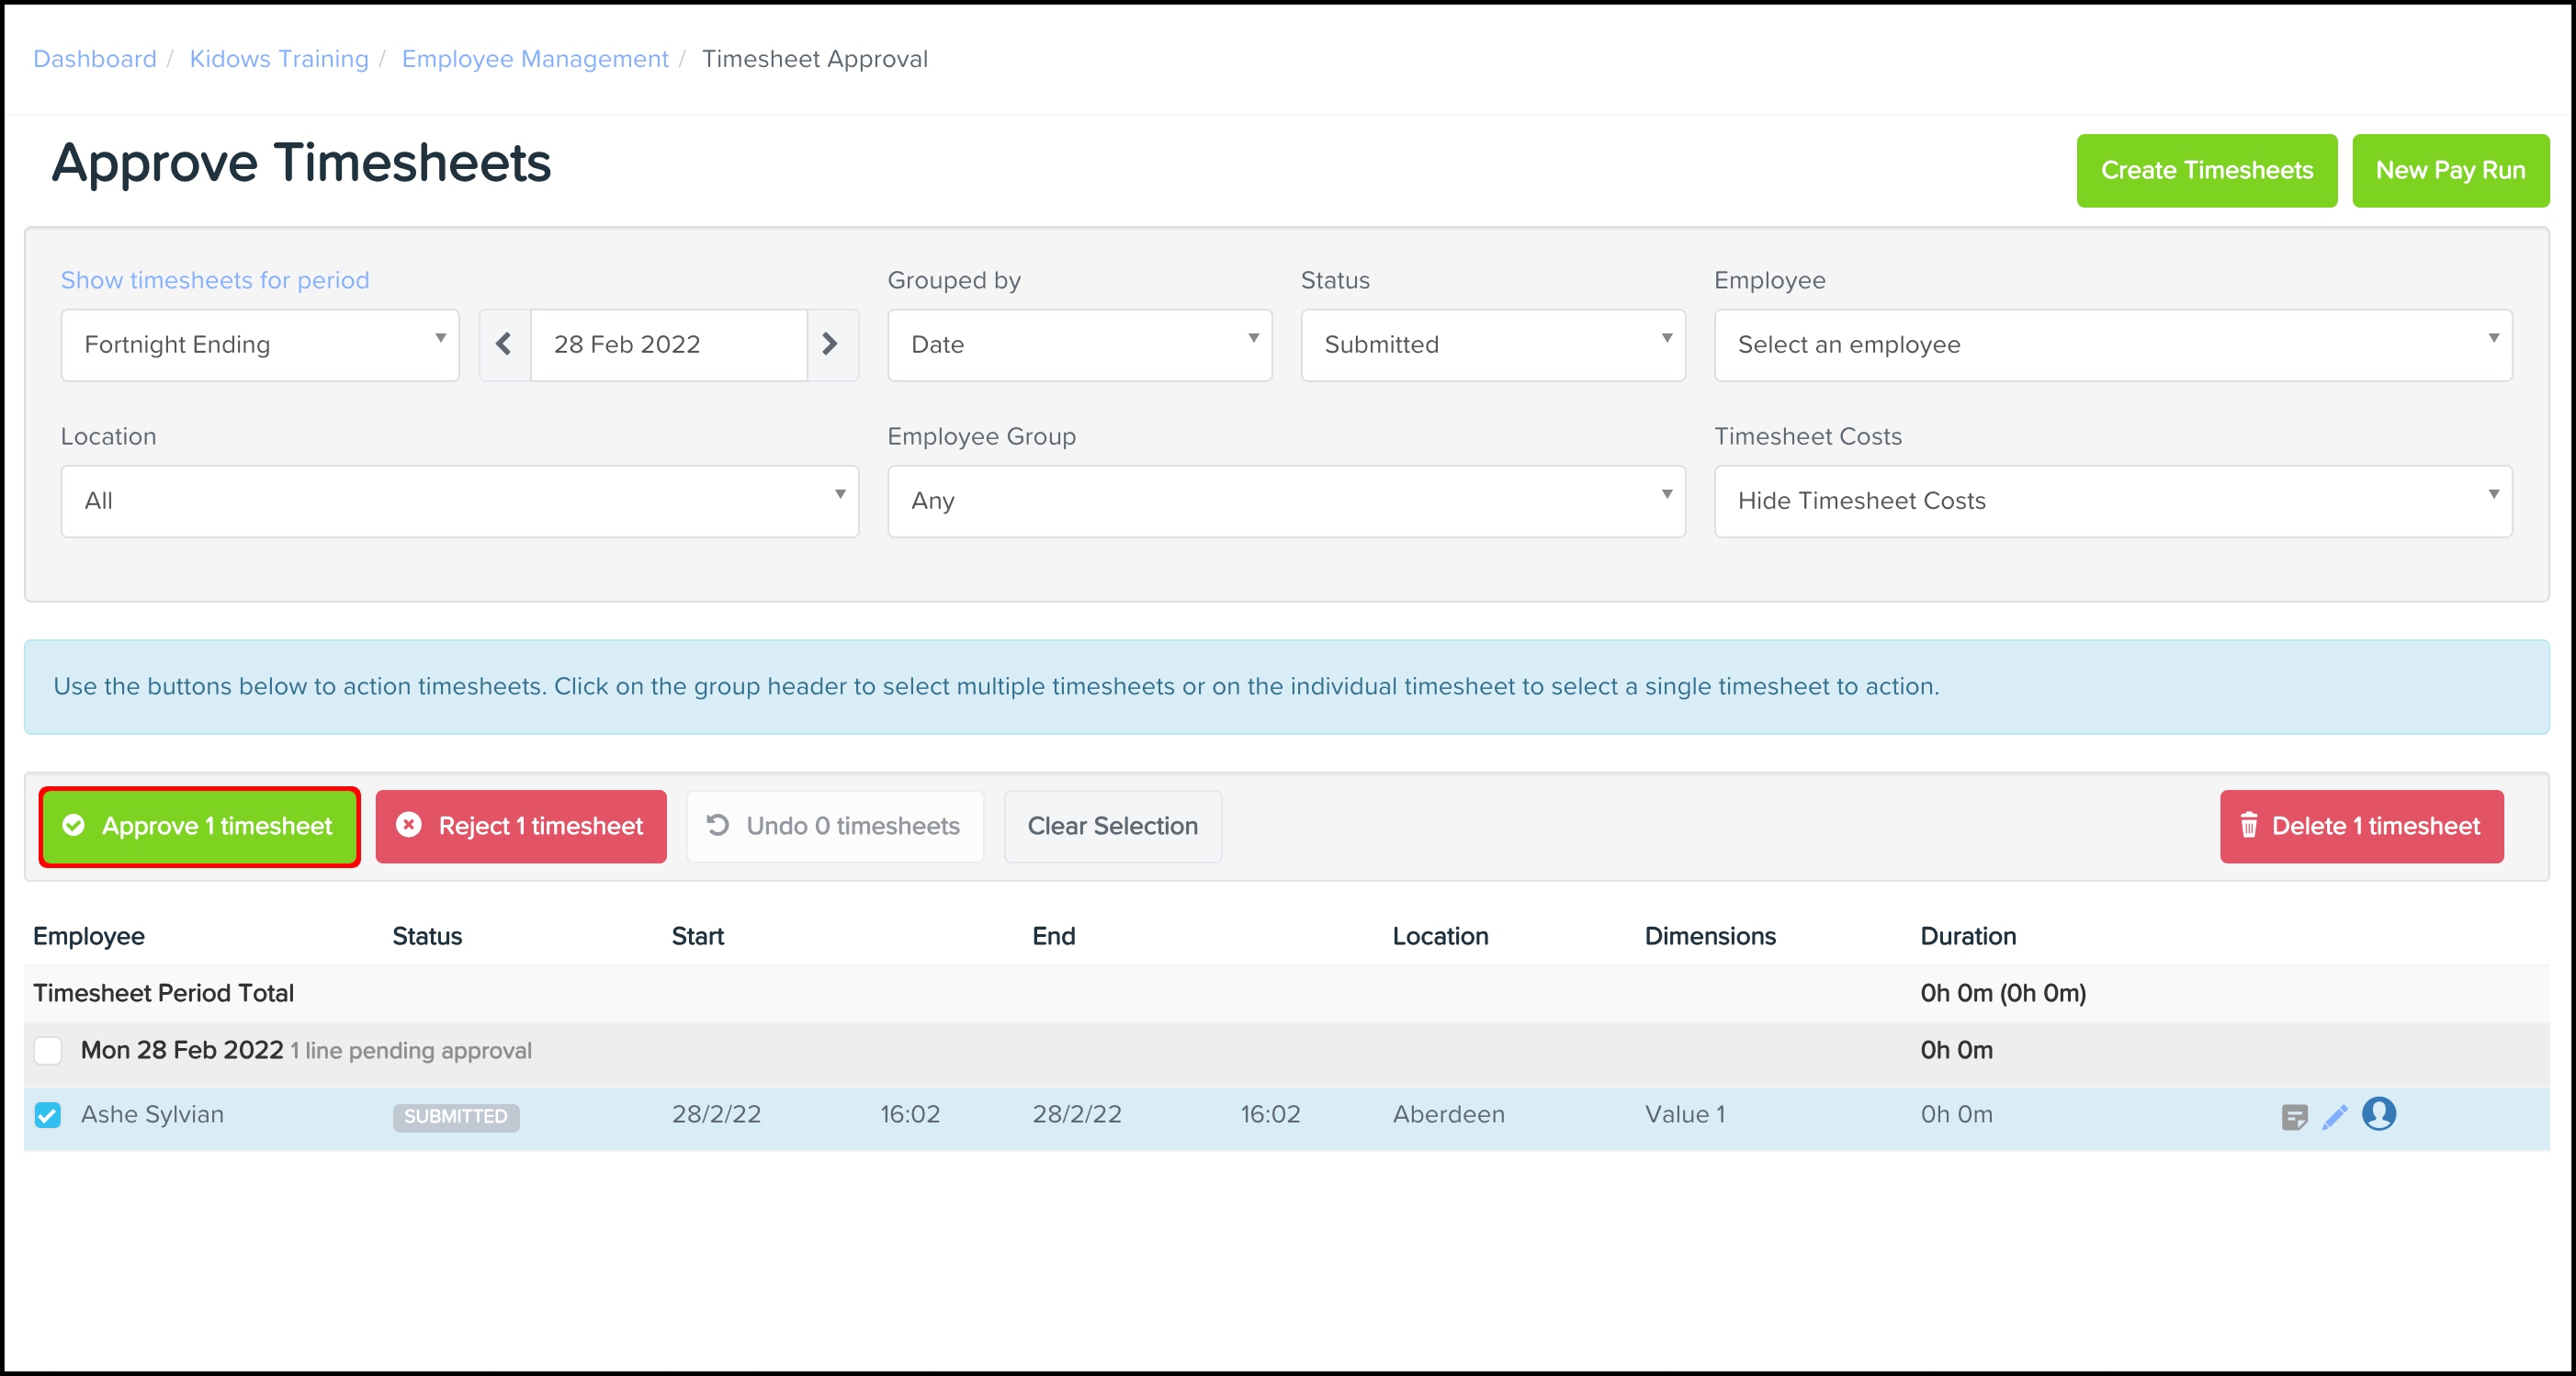Image resolution: width=2576 pixels, height=1376 pixels.
Task: Open the Hide Timesheet Costs dropdown
Action: pos(2112,501)
